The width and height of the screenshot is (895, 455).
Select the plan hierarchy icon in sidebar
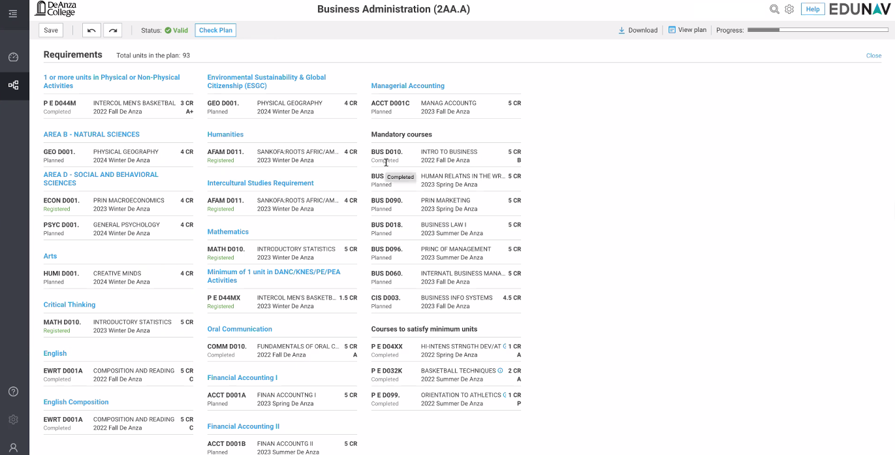(x=13, y=85)
